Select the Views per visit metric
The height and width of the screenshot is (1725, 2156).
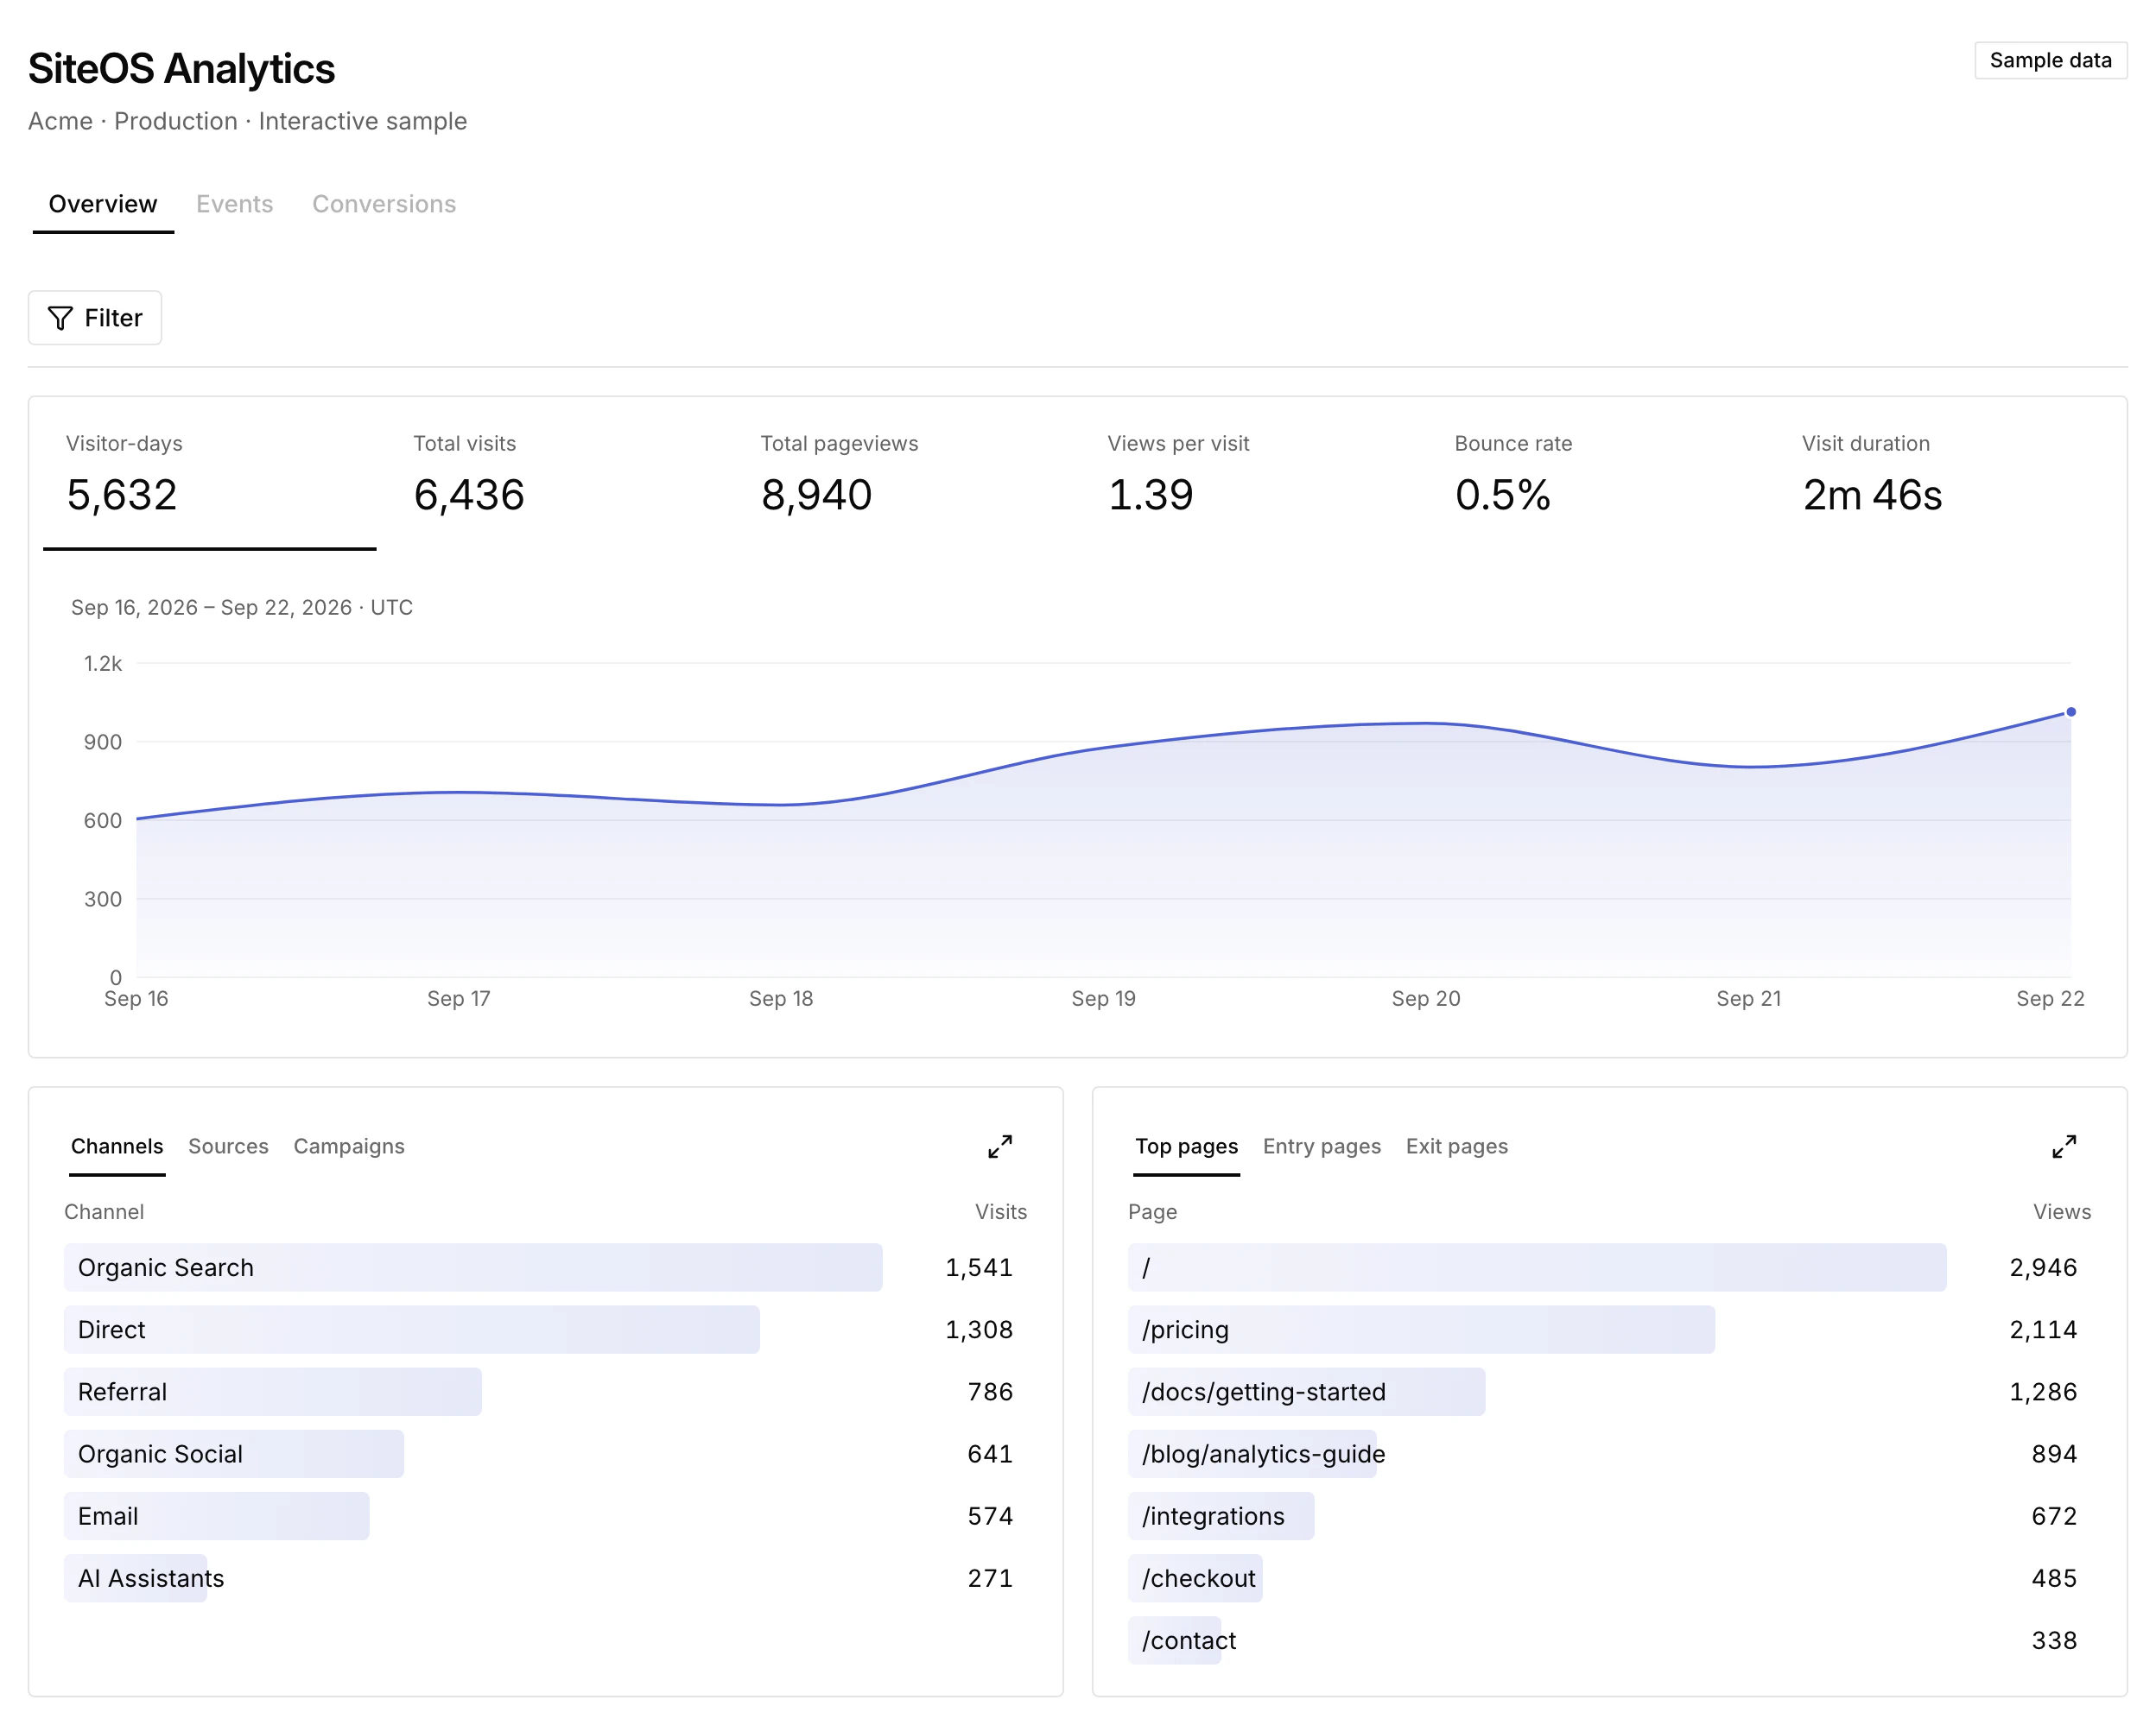pyautogui.click(x=1250, y=482)
